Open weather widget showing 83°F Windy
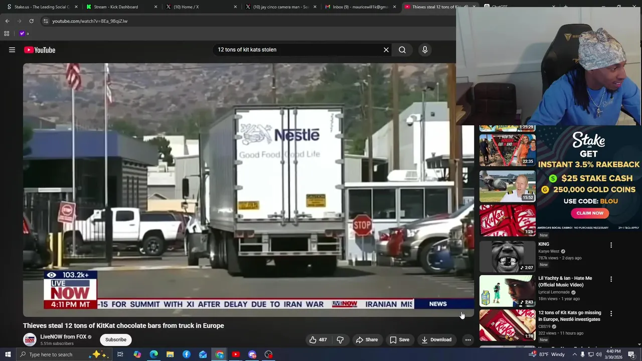Viewport: 642px width, 361px height. (x=547, y=354)
